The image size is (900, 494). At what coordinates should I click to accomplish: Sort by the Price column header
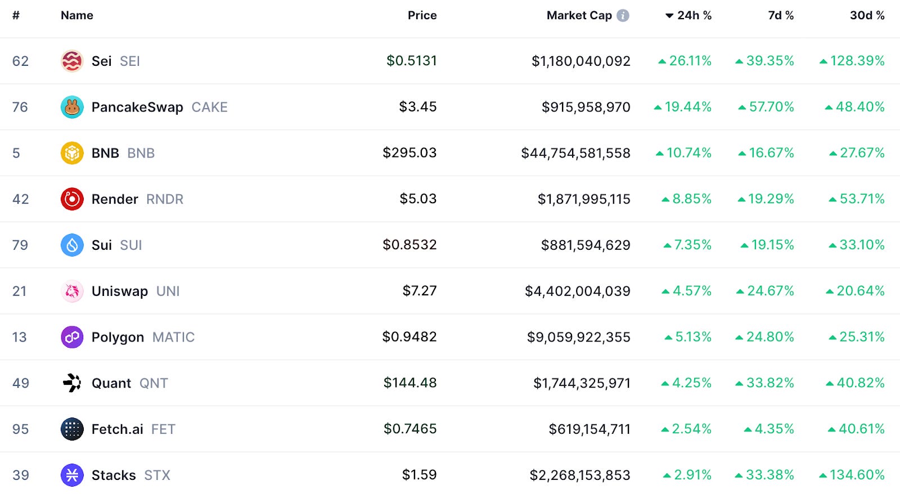[x=422, y=16]
